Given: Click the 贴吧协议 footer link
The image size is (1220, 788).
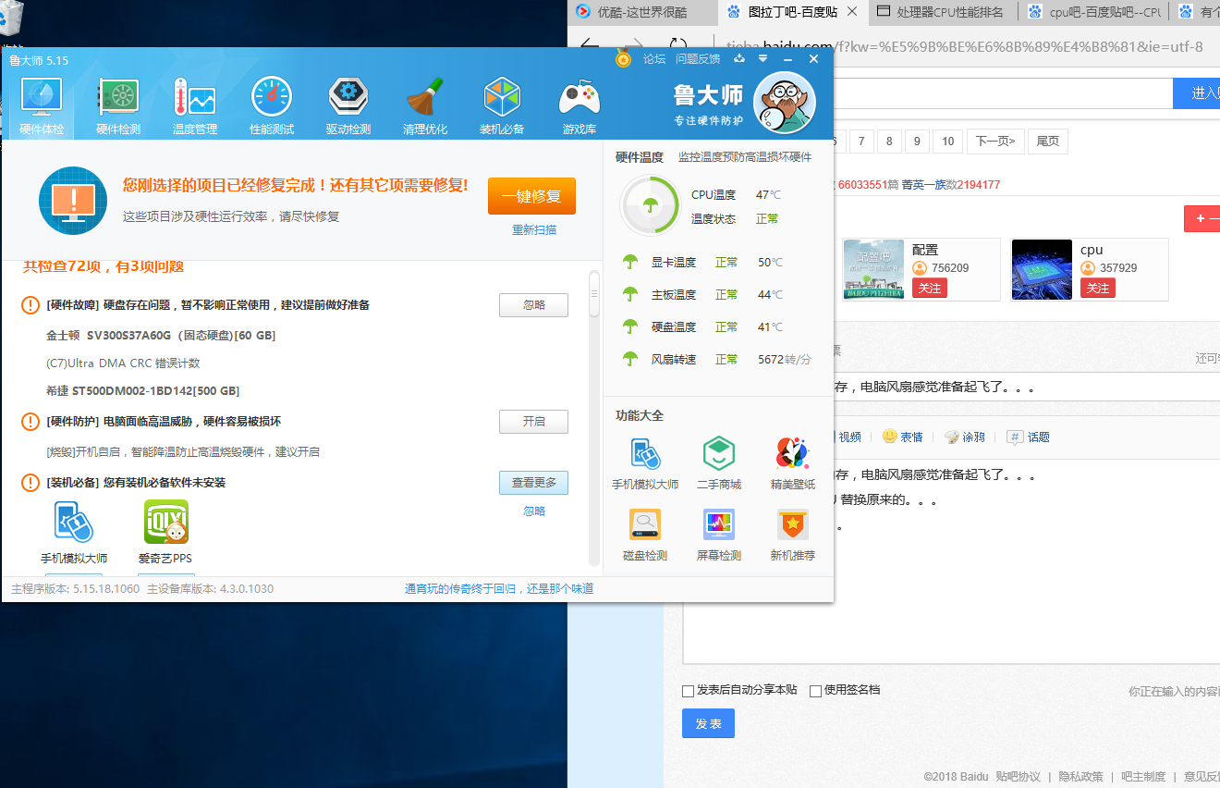Looking at the screenshot, I should pos(1018,776).
